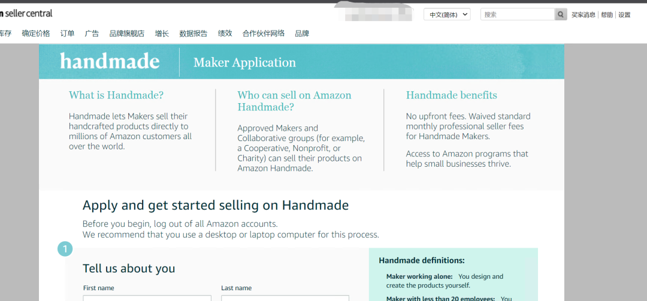
Task: Open the 中文(简体) language dropdown
Action: click(x=447, y=14)
